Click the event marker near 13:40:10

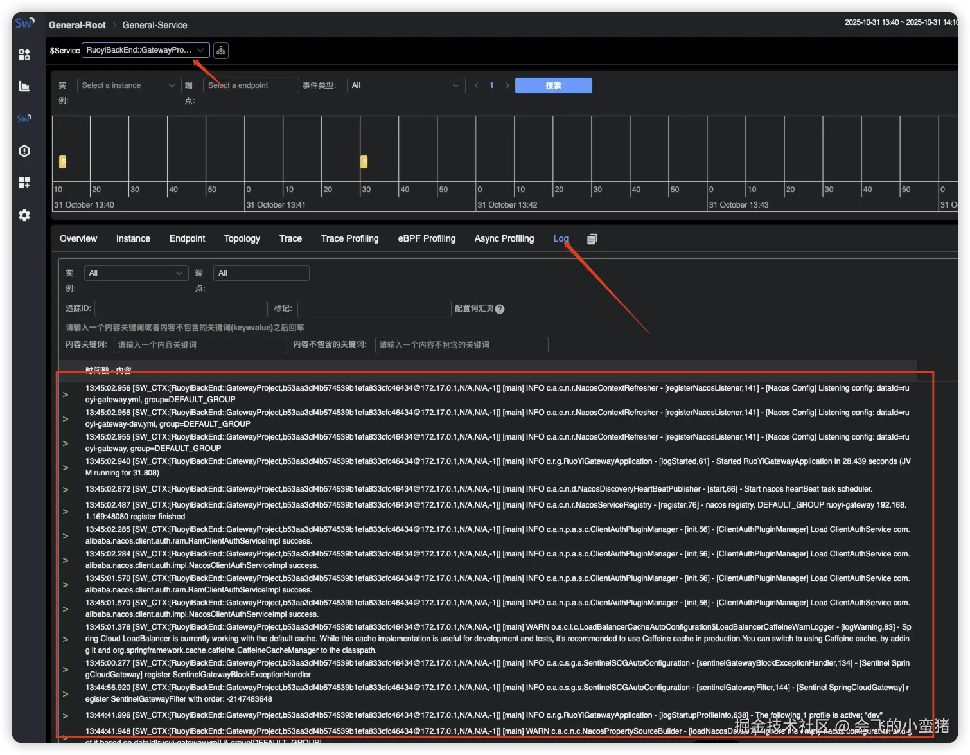(62, 162)
